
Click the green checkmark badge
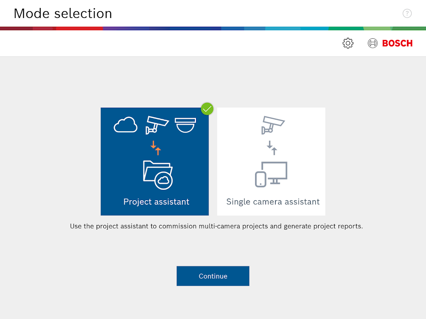pos(207,109)
